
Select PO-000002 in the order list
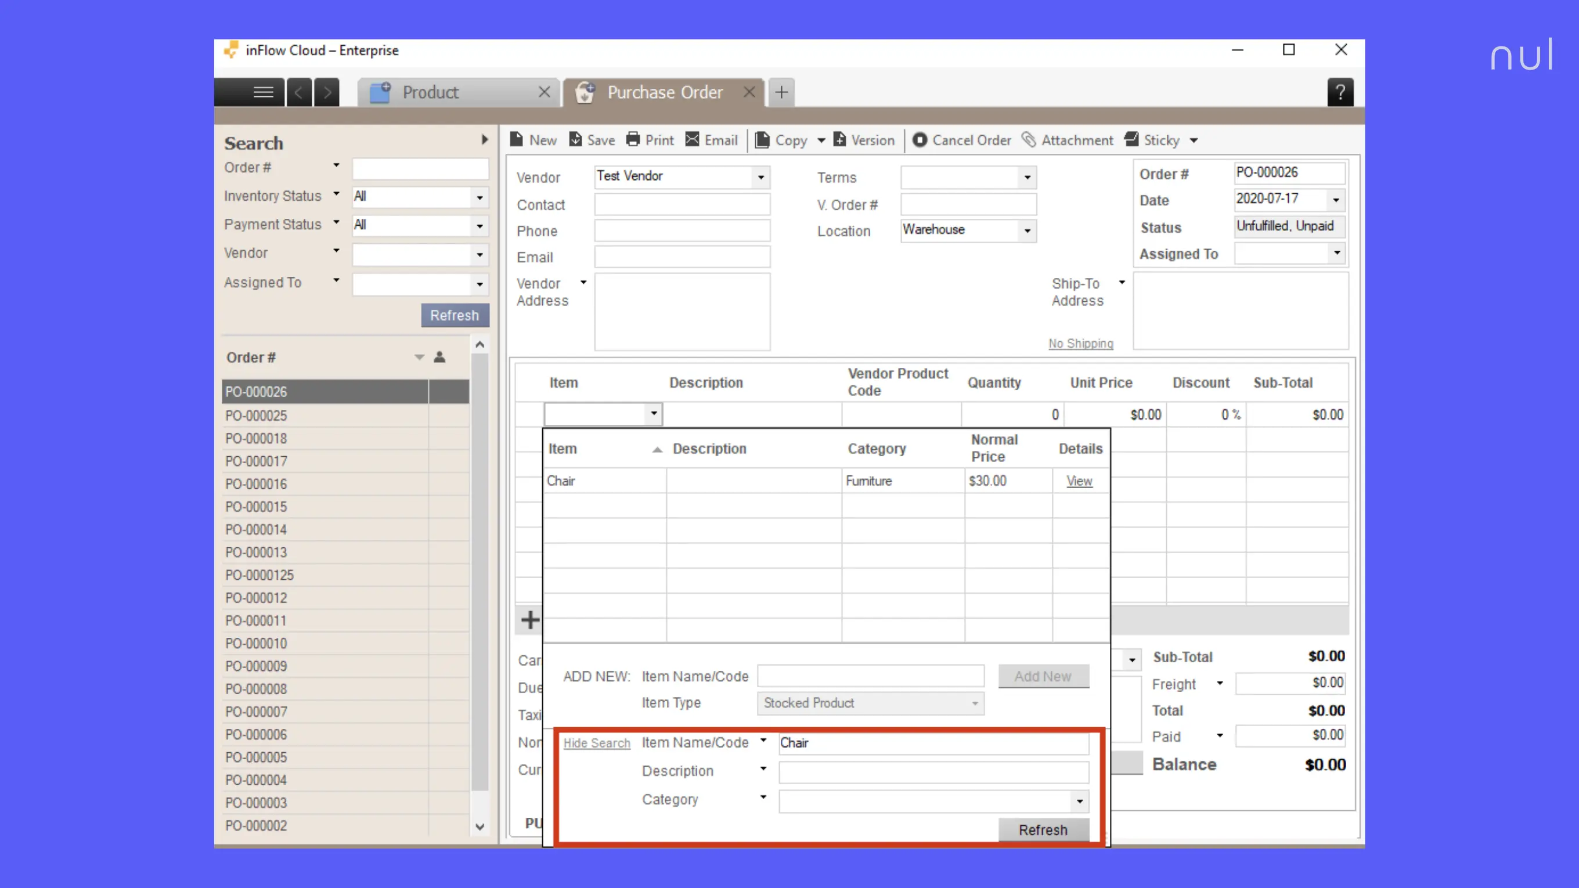coord(345,825)
